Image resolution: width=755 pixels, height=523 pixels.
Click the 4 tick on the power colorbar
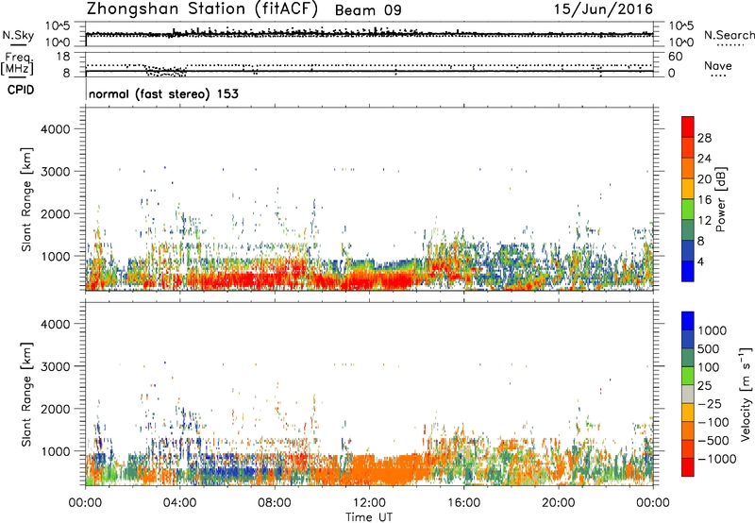701,261
